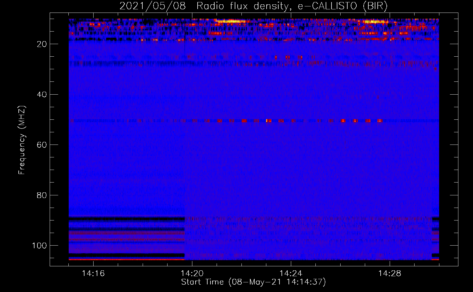Click the '100' frequency tick label

(x=40, y=246)
